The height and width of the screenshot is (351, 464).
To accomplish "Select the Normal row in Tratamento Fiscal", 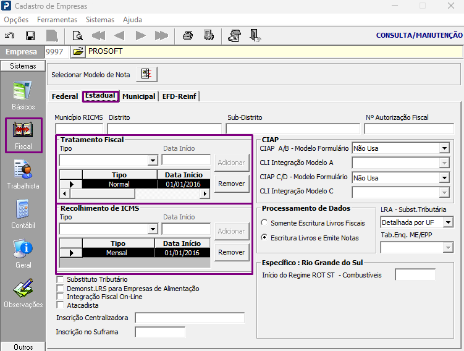I will point(135,184).
